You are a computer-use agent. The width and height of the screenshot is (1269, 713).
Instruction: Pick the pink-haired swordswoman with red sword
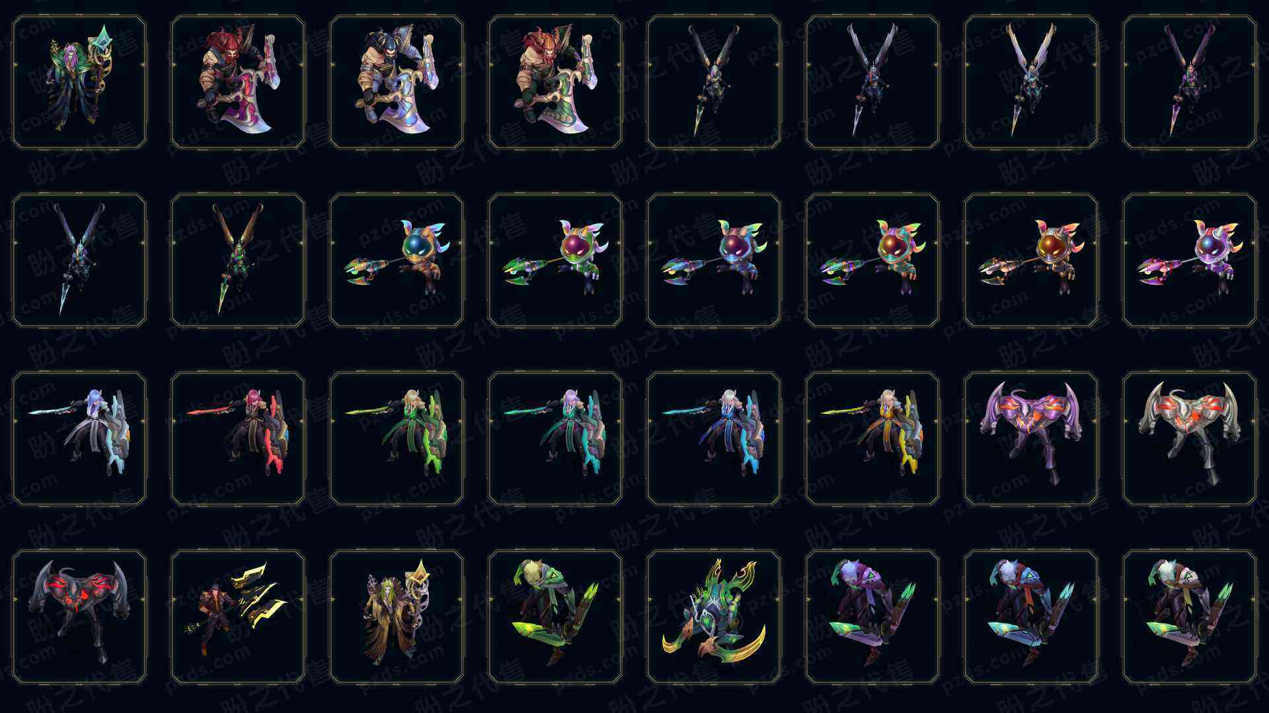tap(238, 438)
